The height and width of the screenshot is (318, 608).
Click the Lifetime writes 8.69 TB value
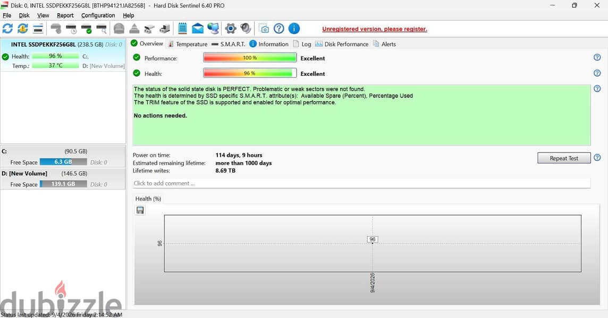pos(225,171)
